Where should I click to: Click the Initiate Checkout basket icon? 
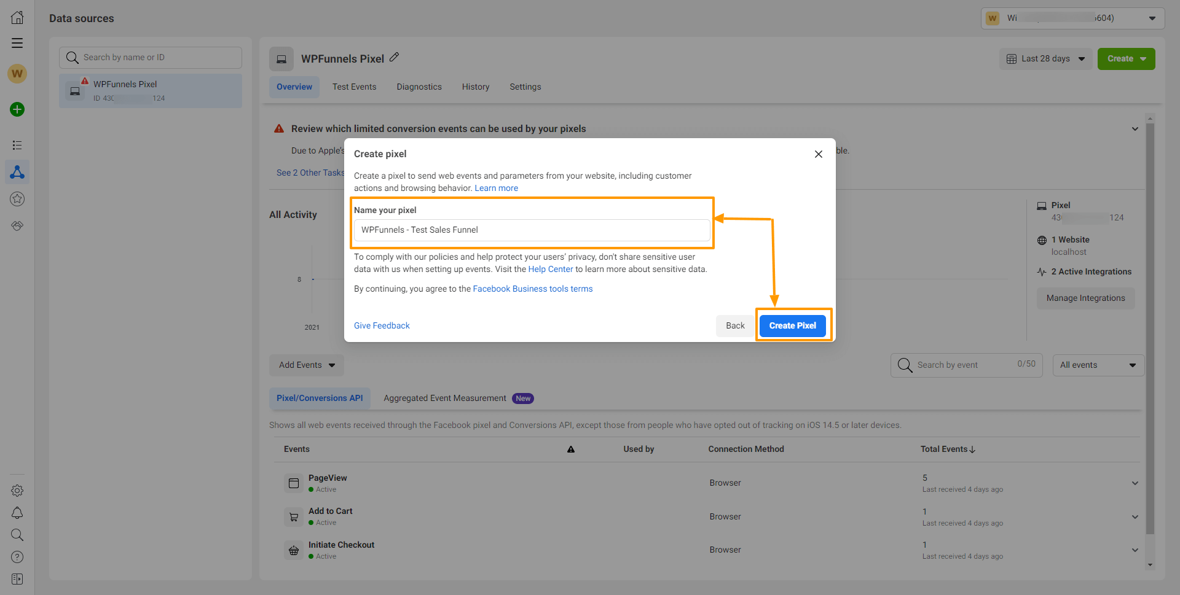294,550
